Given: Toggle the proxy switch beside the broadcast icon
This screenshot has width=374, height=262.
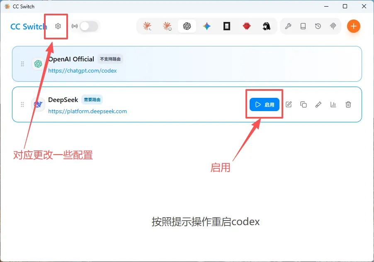Looking at the screenshot, I should click(x=89, y=26).
